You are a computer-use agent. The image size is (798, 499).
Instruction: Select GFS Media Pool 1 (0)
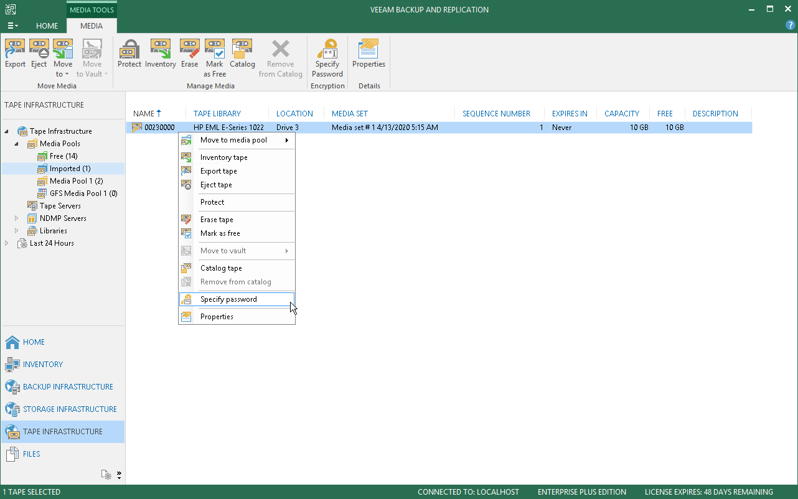pos(83,194)
